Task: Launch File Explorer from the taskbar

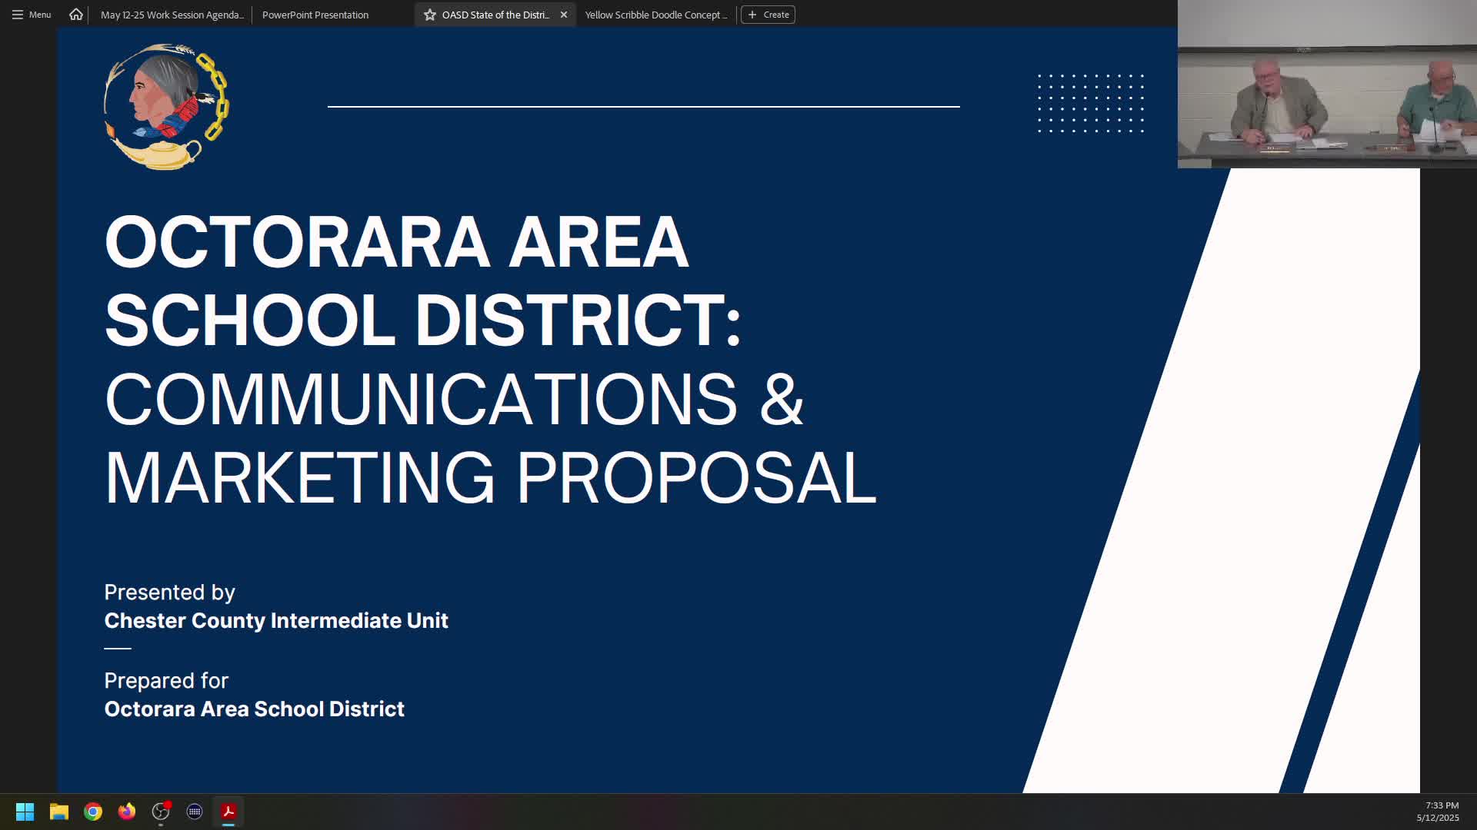Action: click(59, 812)
